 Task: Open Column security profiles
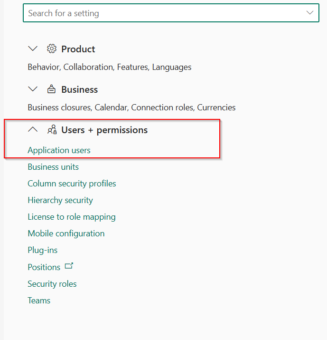coord(72,184)
